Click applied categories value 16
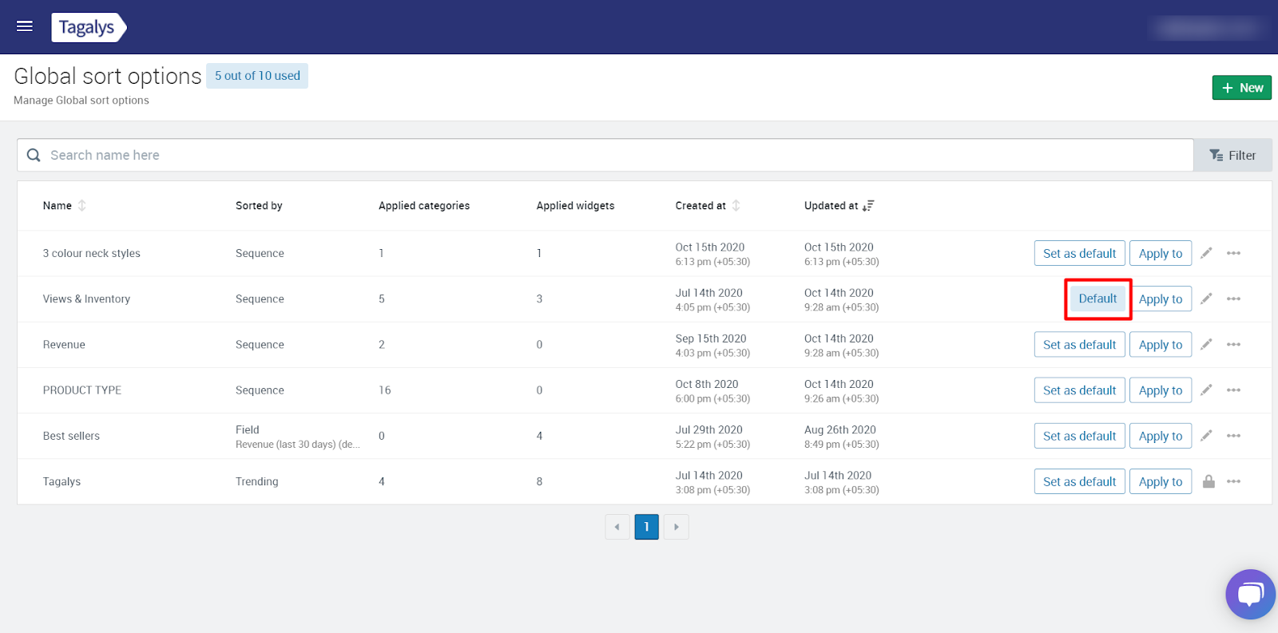 pos(385,390)
